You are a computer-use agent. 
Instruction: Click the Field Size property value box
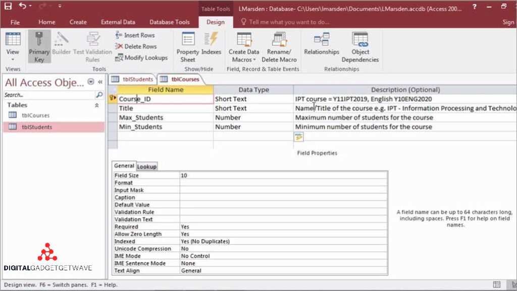[x=283, y=176]
